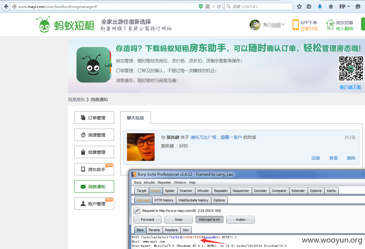Click the APP下单 phone icon
The image size is (365, 249).
point(295,25)
